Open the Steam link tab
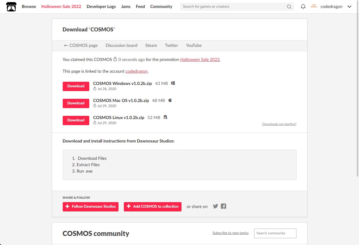Image resolution: width=359 pixels, height=245 pixels. [151, 45]
